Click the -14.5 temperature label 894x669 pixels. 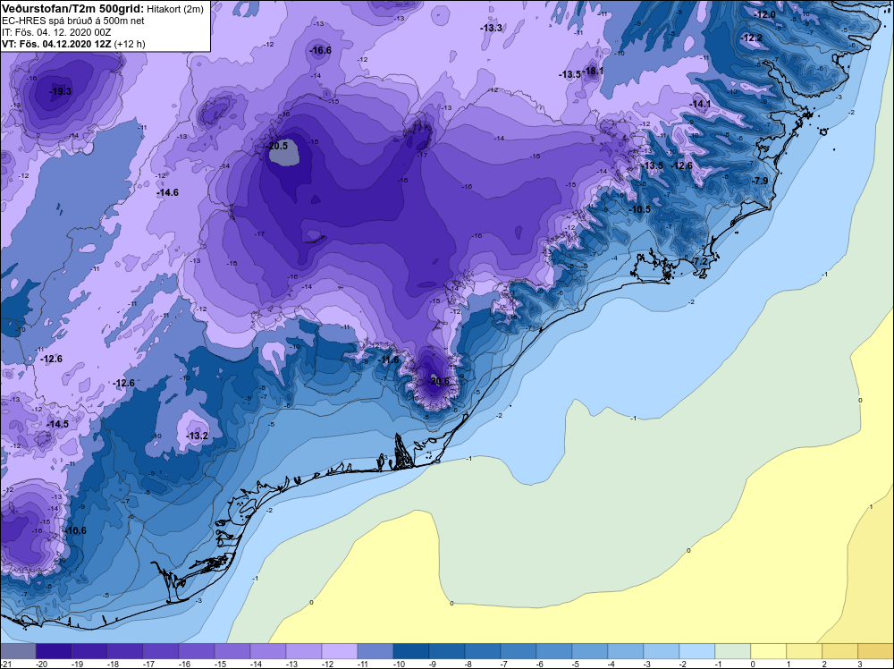(x=57, y=424)
